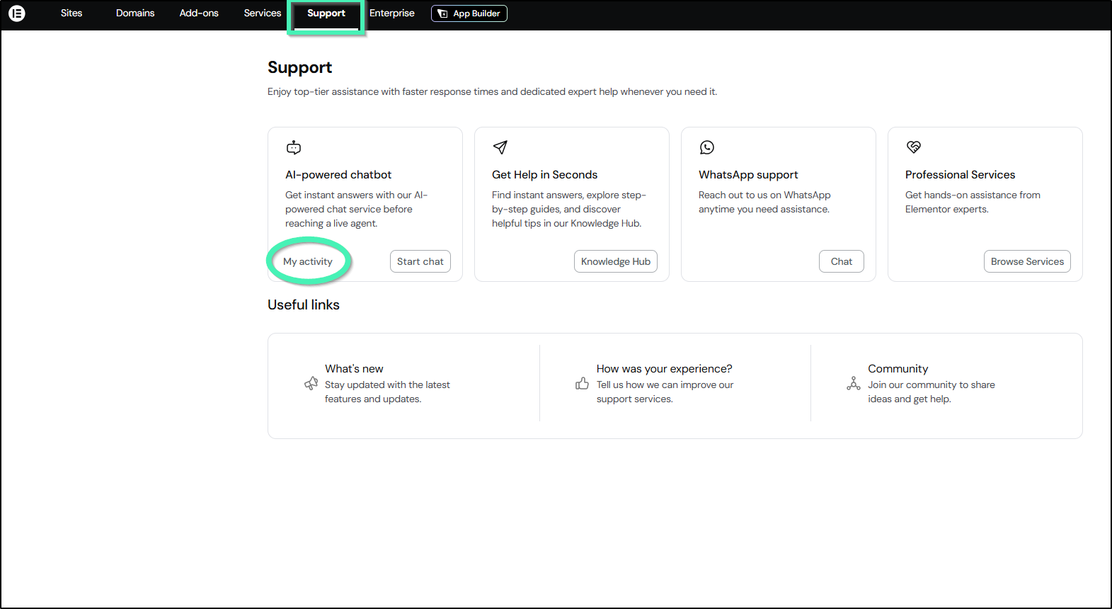The height and width of the screenshot is (609, 1112).
Task: Open the What's new link
Action: (354, 369)
